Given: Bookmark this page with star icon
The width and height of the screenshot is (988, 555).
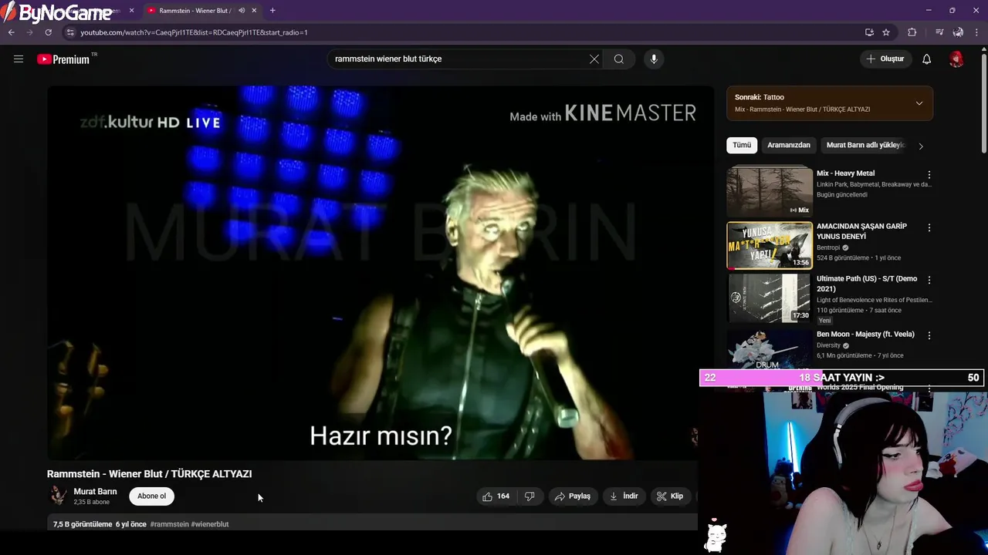Looking at the screenshot, I should 886,32.
